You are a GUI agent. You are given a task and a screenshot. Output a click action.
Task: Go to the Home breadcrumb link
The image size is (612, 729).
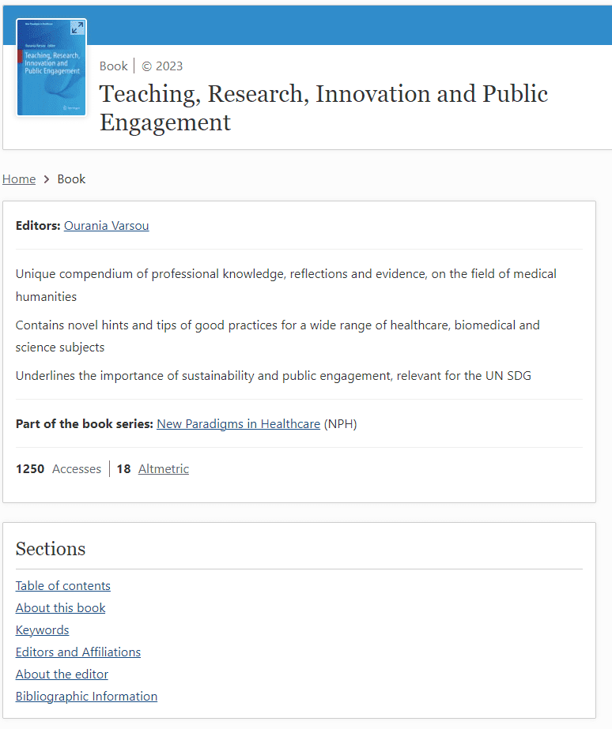pos(19,179)
